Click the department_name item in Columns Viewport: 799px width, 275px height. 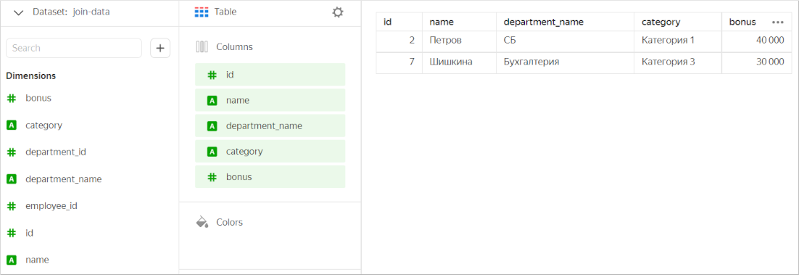click(x=270, y=126)
